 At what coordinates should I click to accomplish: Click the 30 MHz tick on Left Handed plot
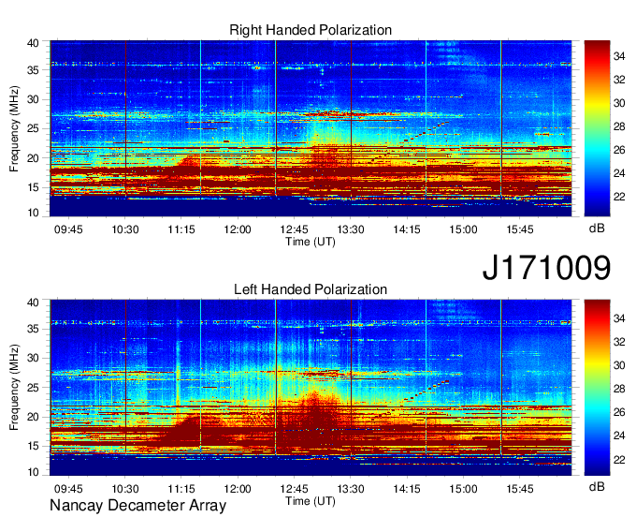pos(34,358)
